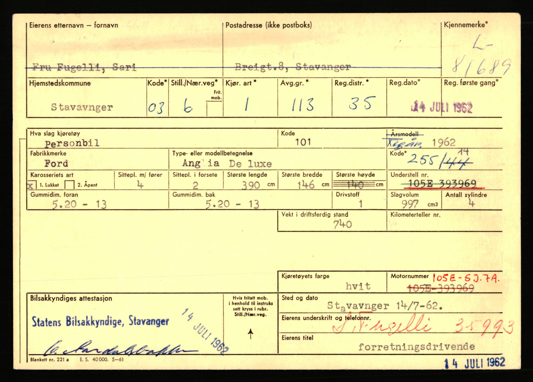Click the 'Sittepl. i forsete' value '2'
533x382 pixels.
[195, 186]
